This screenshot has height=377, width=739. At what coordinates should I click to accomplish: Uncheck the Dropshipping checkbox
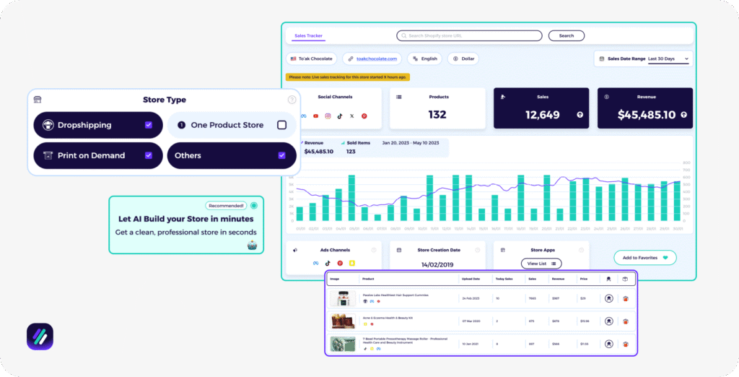click(x=148, y=125)
